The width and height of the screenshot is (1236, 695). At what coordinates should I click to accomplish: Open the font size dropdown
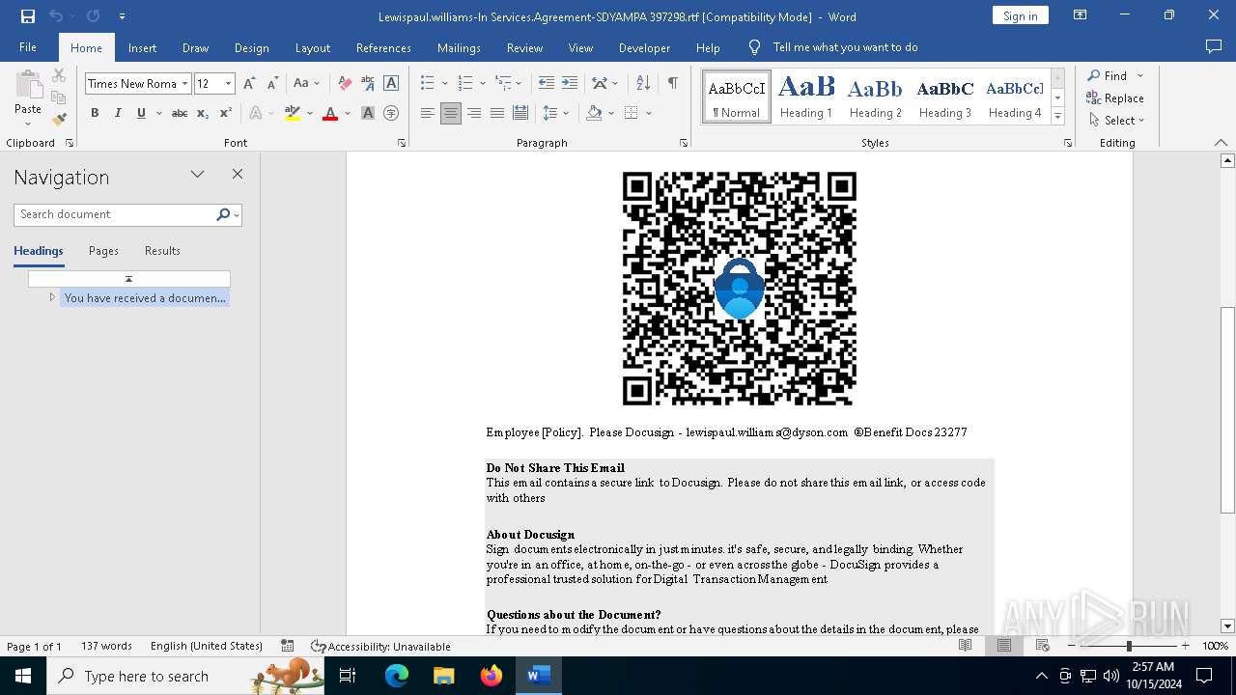(228, 84)
